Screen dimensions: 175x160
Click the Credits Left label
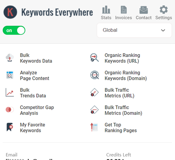[x=119, y=155]
